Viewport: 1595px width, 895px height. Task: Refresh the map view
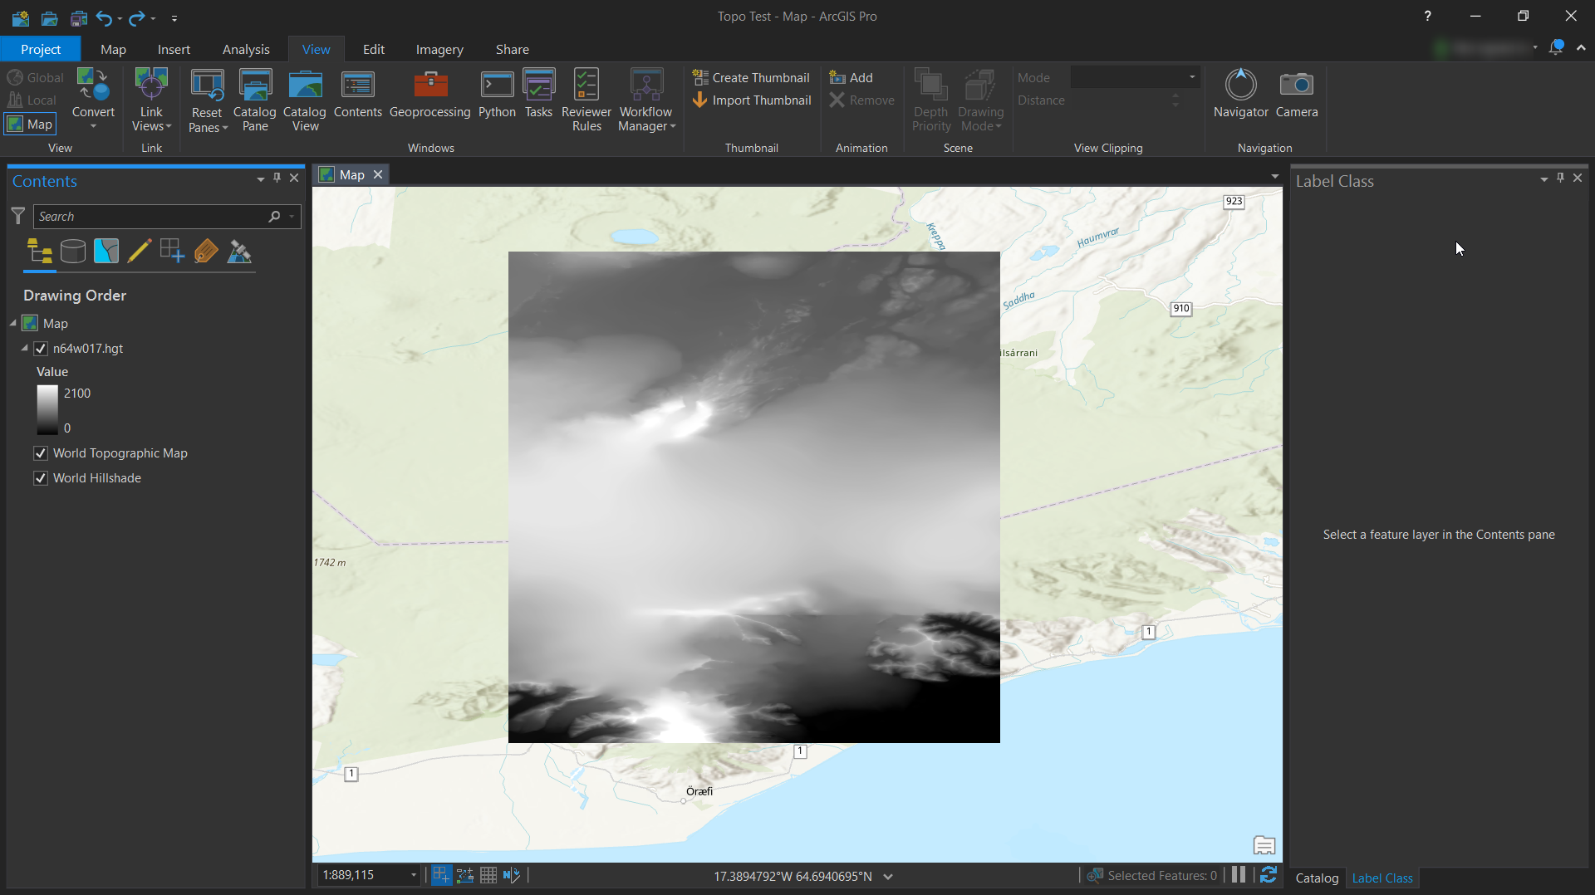[x=1269, y=875]
